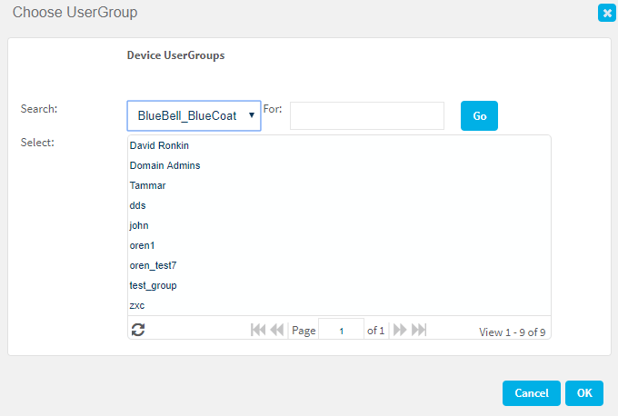
Task: Select john from the list
Action: (x=139, y=225)
